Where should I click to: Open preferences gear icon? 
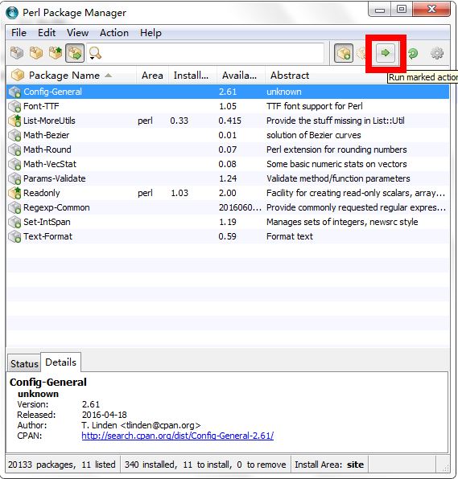(x=437, y=53)
